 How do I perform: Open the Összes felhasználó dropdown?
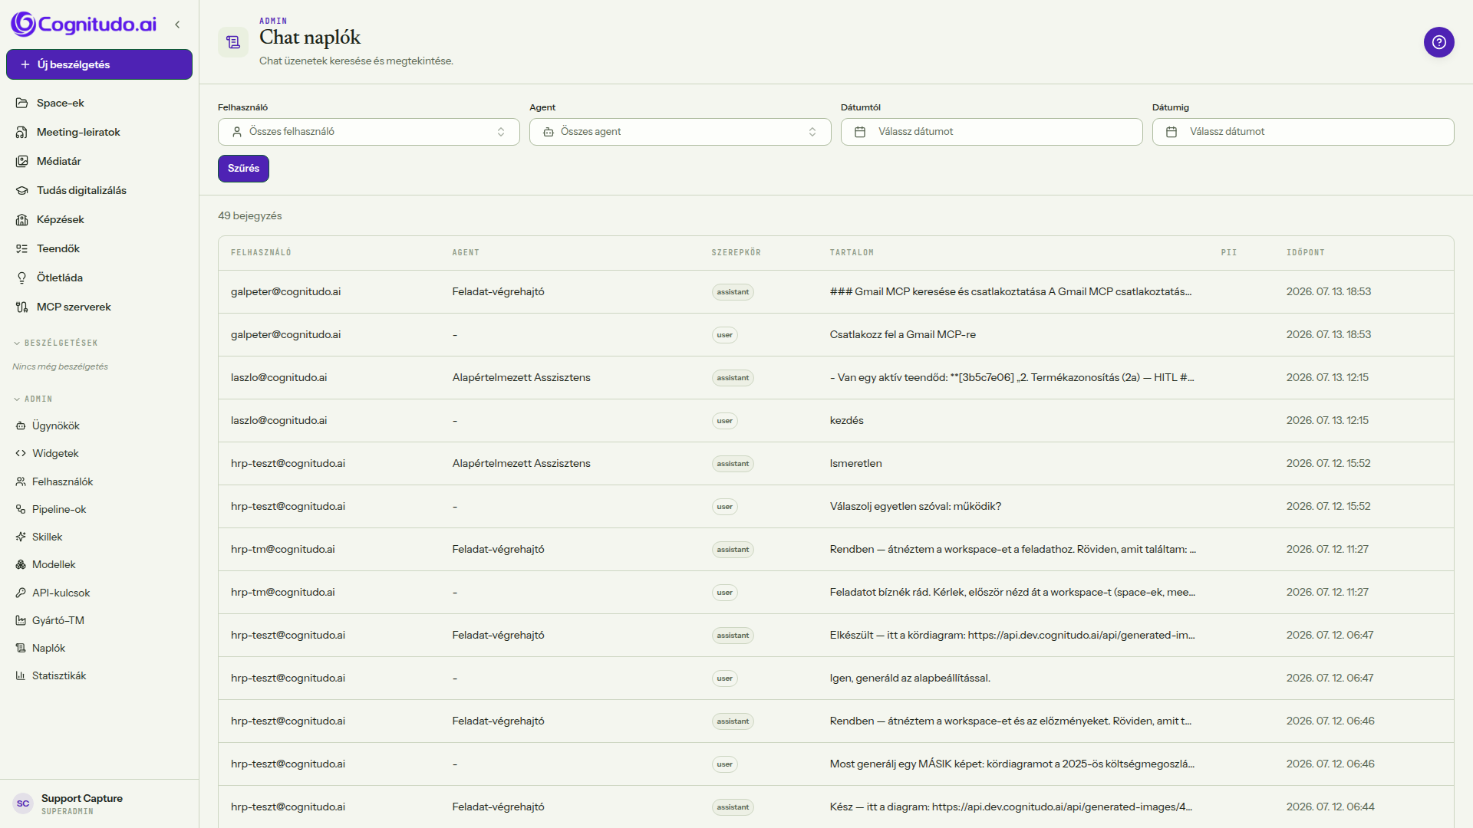pyautogui.click(x=368, y=132)
